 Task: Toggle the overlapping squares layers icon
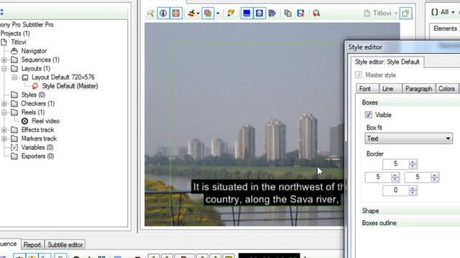[x=208, y=13]
